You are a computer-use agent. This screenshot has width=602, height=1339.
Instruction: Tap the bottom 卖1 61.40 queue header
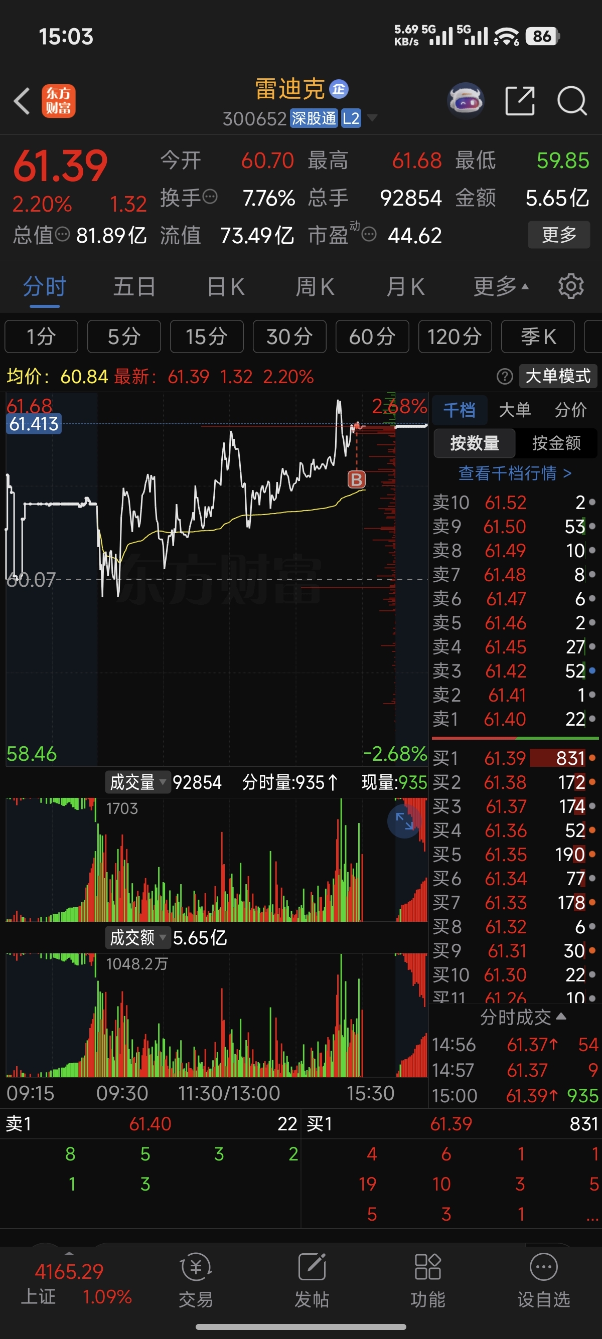151,1123
